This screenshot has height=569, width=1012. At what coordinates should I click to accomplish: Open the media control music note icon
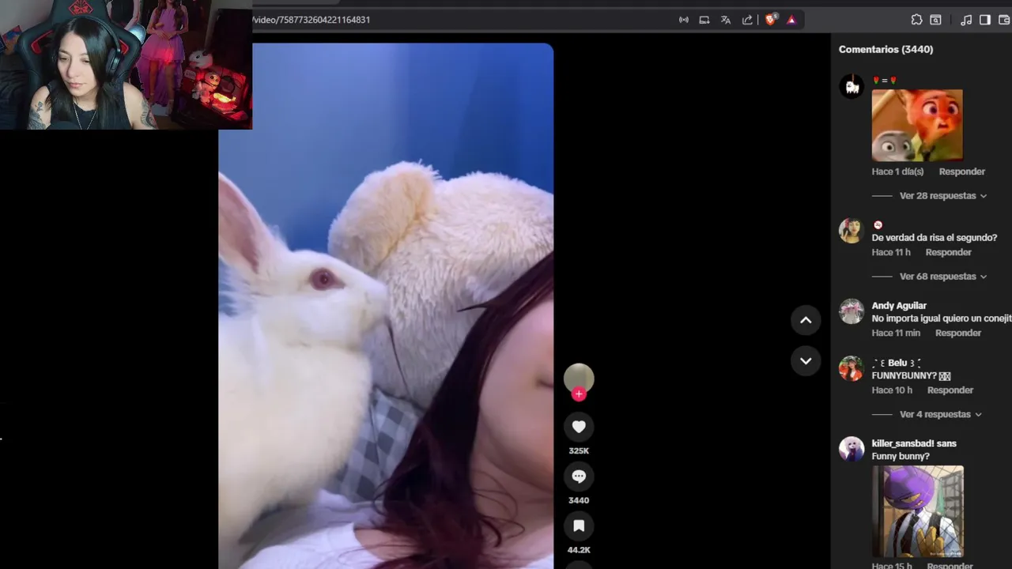coord(966,20)
